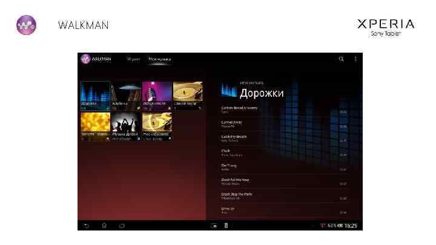436x245 pixels.
Task: Open the recent apps button
Action: tap(122, 226)
